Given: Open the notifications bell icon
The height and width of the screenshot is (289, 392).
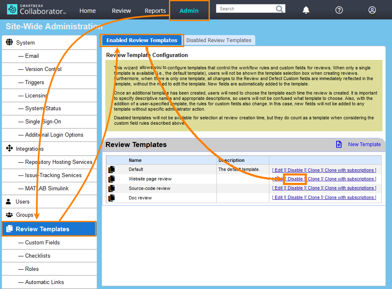Looking at the screenshot, I should [x=306, y=10].
